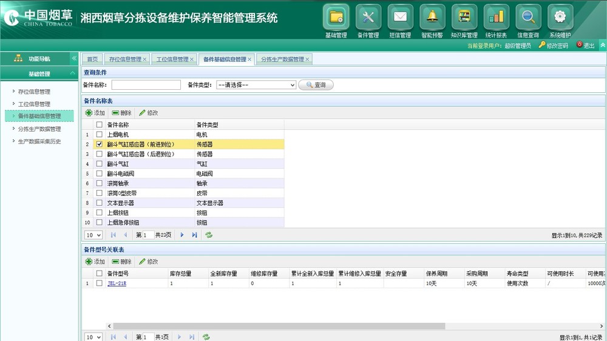Viewport: 607px width, 341px height.
Task: Open 存位信息管理 in sidebar
Action: (34, 92)
